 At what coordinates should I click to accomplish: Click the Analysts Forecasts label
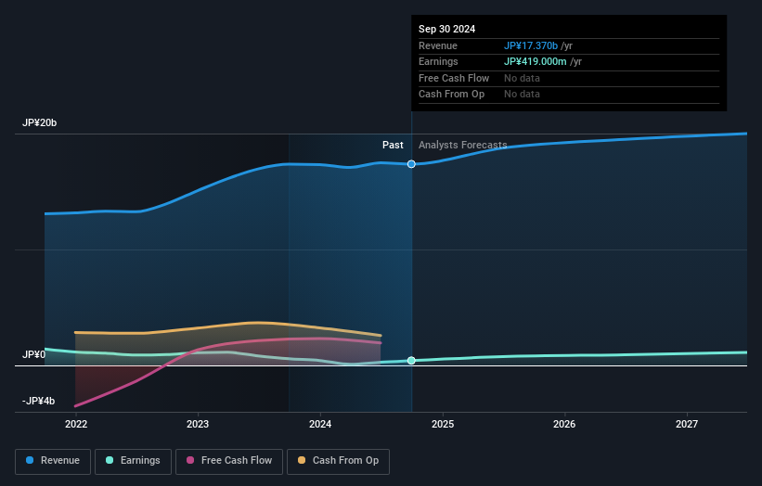pos(462,146)
